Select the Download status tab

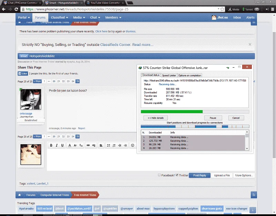(151, 75)
